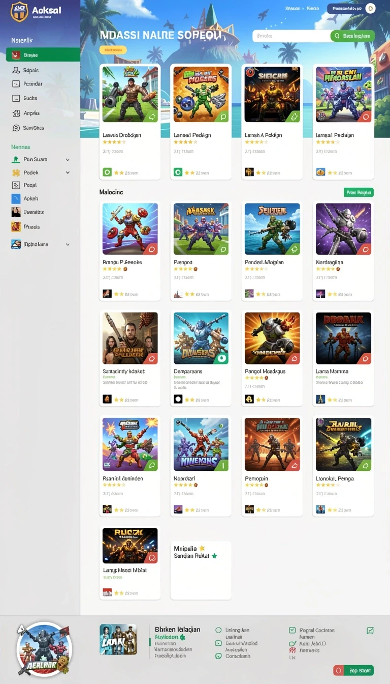Click the Rsanin l daninden title
This screenshot has height=684, width=390.
point(123,478)
